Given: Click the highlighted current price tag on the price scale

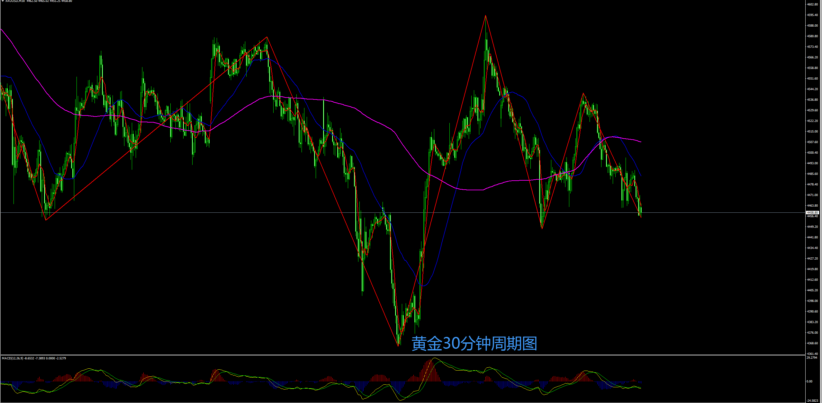Looking at the screenshot, I should (812, 212).
